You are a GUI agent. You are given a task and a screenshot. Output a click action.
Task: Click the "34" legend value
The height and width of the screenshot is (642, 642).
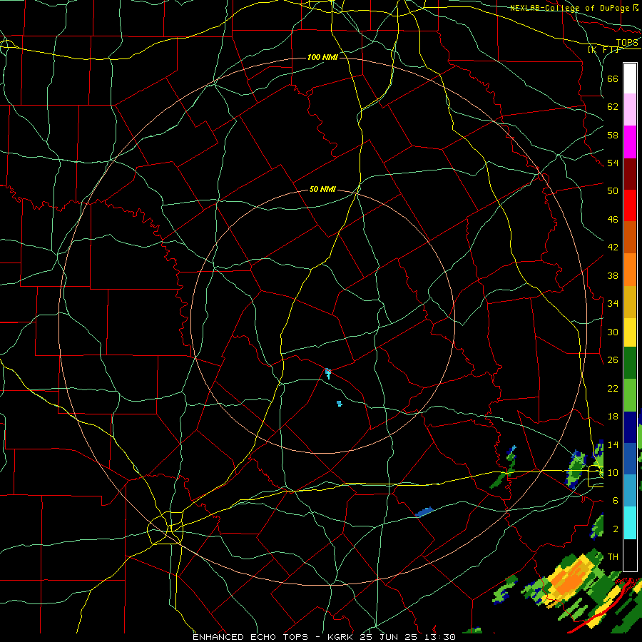pyautogui.click(x=613, y=303)
